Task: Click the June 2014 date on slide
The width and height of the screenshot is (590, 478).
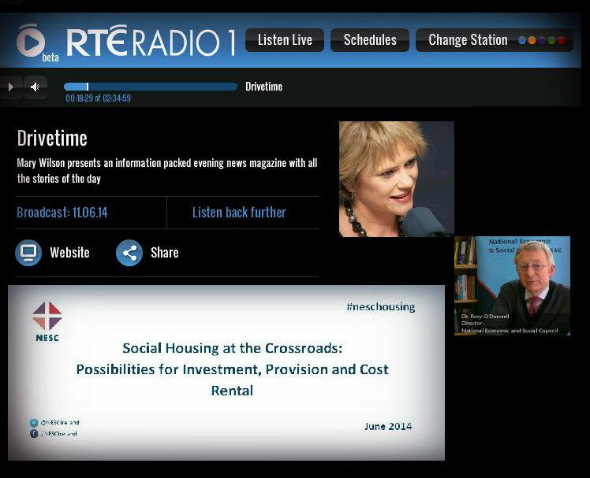Action: pyautogui.click(x=388, y=426)
